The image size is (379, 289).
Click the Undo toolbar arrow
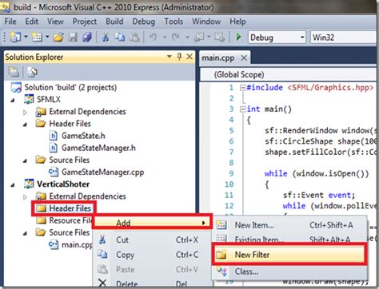(153, 37)
